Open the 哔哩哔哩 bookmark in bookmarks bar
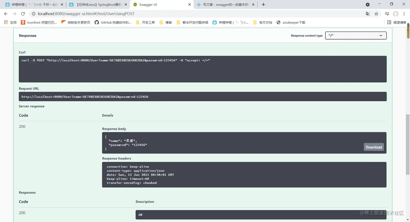This screenshot has width=410, height=222. point(230,22)
